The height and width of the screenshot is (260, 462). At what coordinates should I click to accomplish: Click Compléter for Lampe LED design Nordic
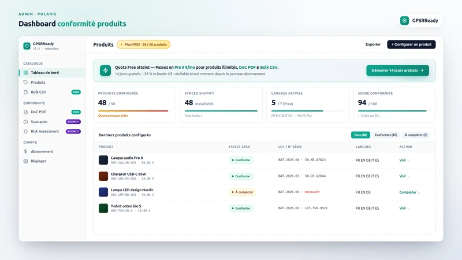(409, 192)
